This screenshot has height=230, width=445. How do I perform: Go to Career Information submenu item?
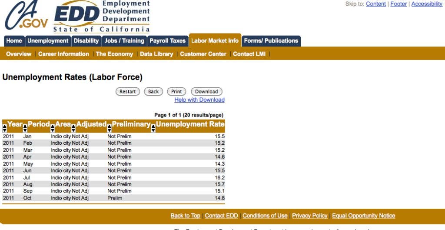(x=63, y=54)
